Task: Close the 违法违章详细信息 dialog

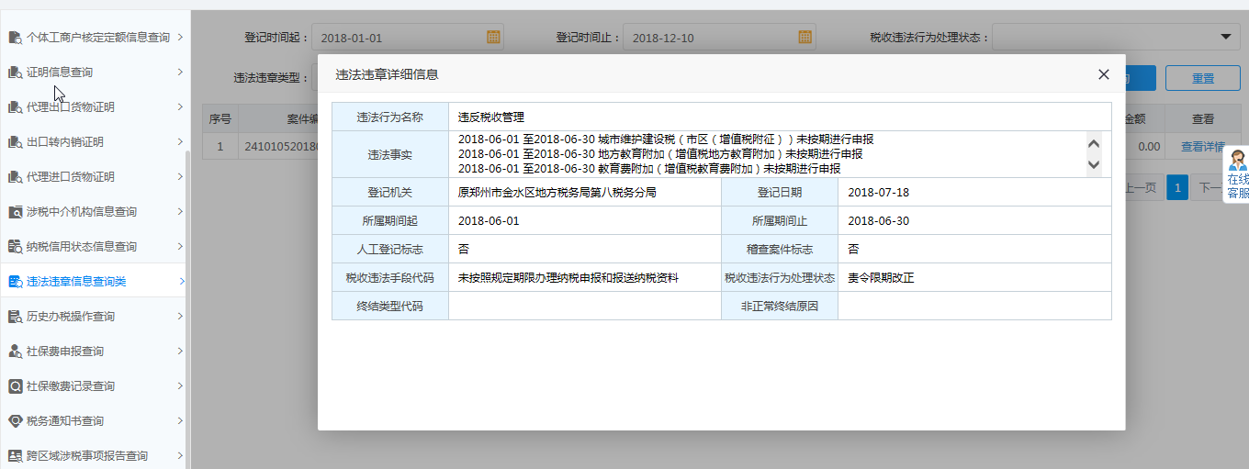Action: click(1104, 74)
